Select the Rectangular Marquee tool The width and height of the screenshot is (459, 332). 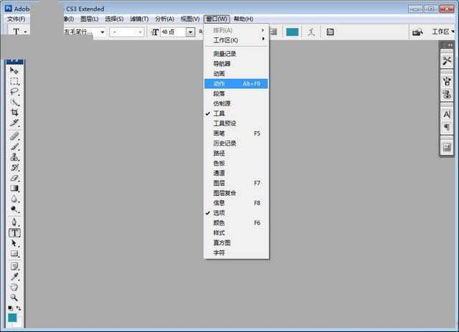[x=14, y=81]
